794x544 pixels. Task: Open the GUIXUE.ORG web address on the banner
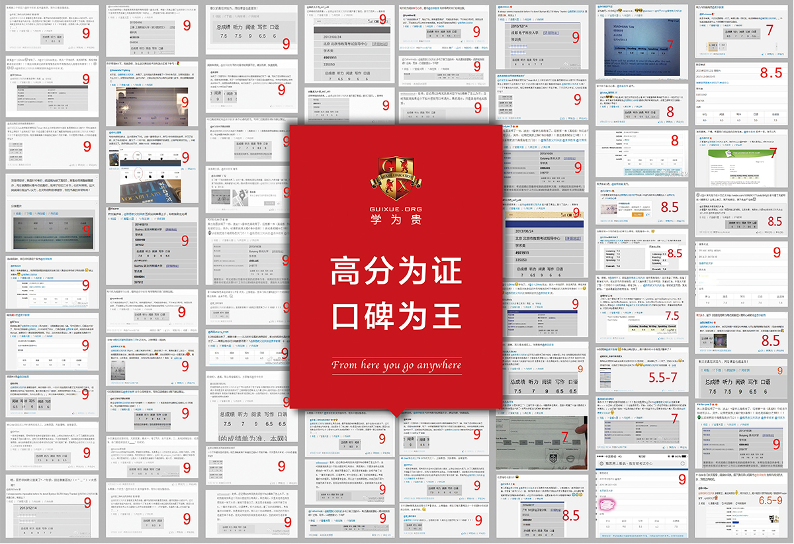(396, 209)
